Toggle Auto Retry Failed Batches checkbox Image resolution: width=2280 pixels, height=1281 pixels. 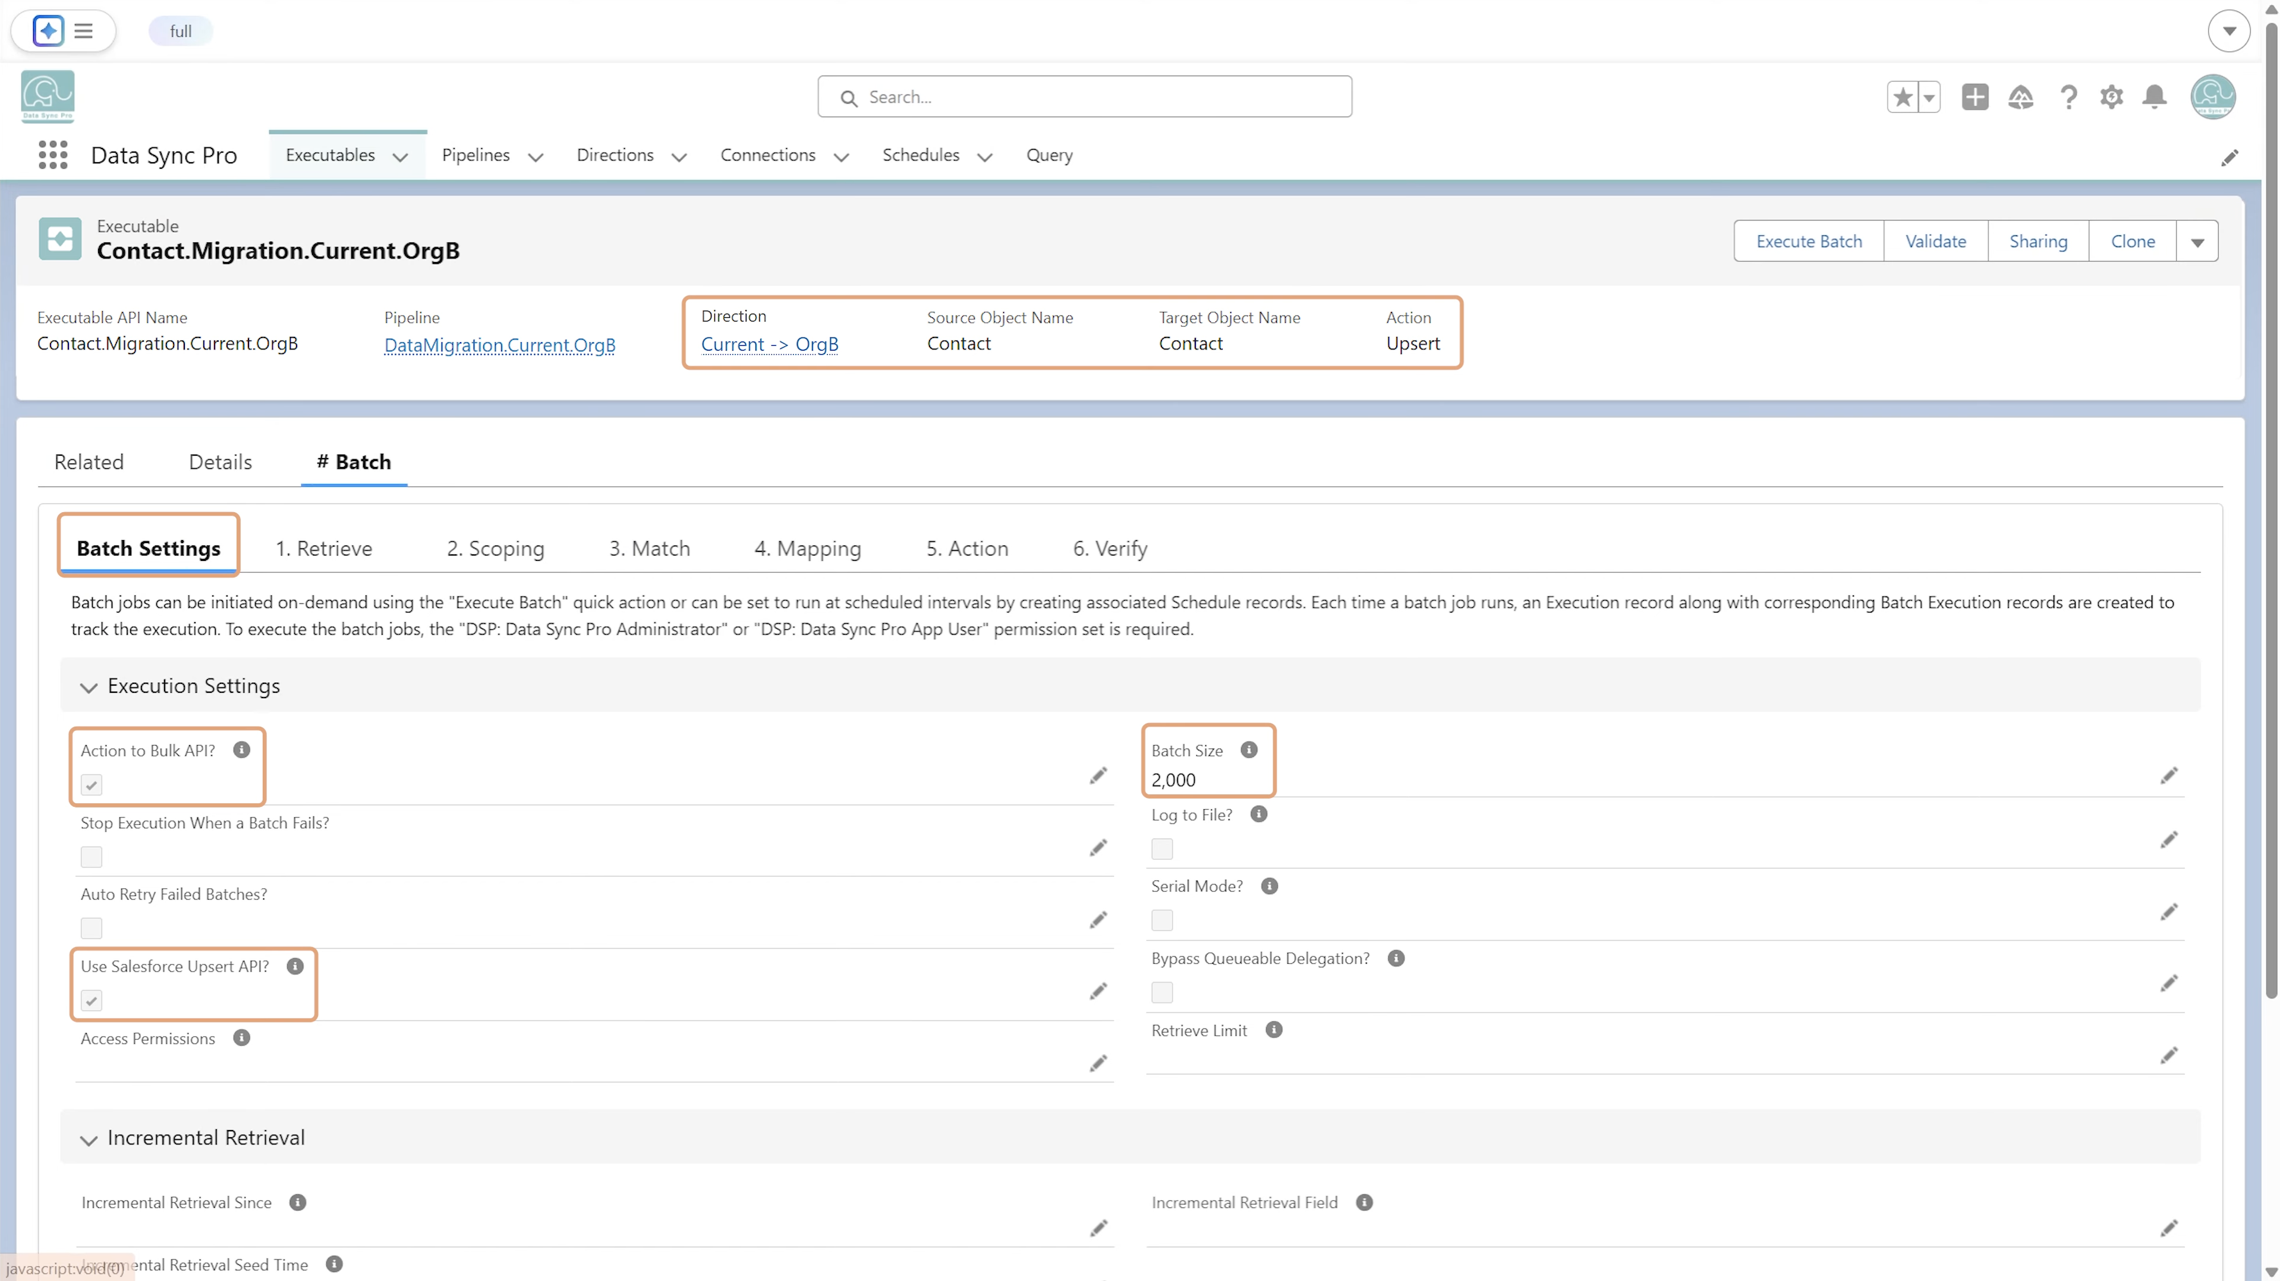(91, 928)
